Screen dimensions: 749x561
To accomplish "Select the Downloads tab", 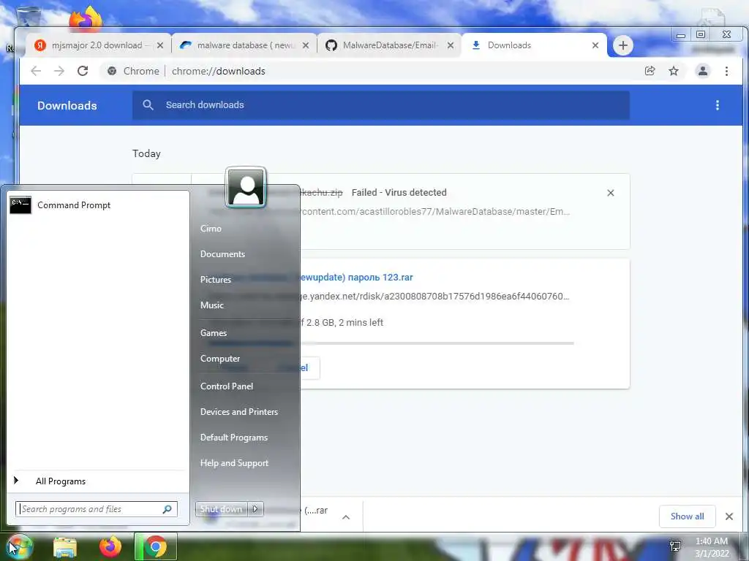I will tap(534, 45).
